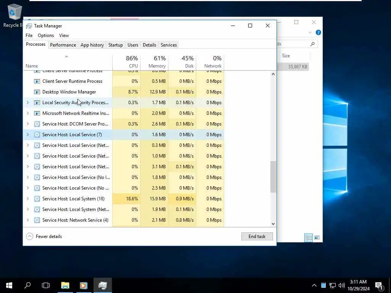Expand Service Host: Local System (18)

click(x=27, y=199)
